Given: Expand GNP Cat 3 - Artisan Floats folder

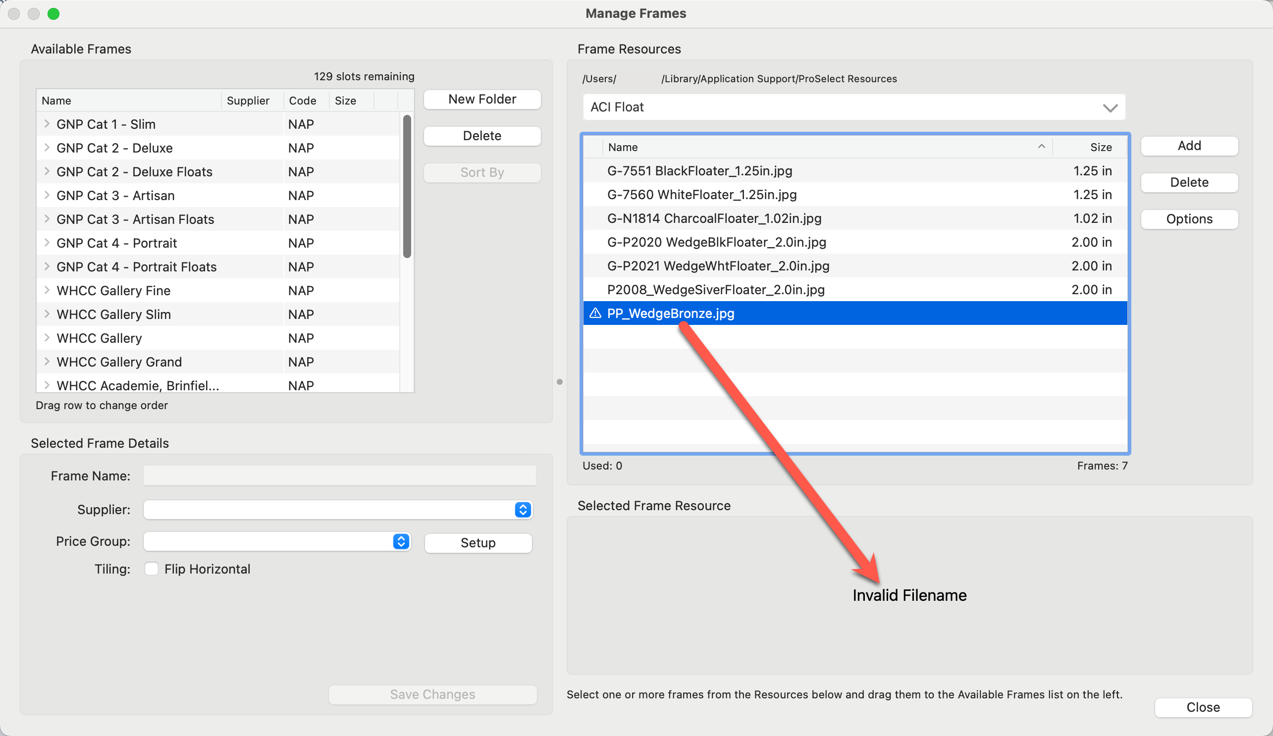Looking at the screenshot, I should (47, 219).
